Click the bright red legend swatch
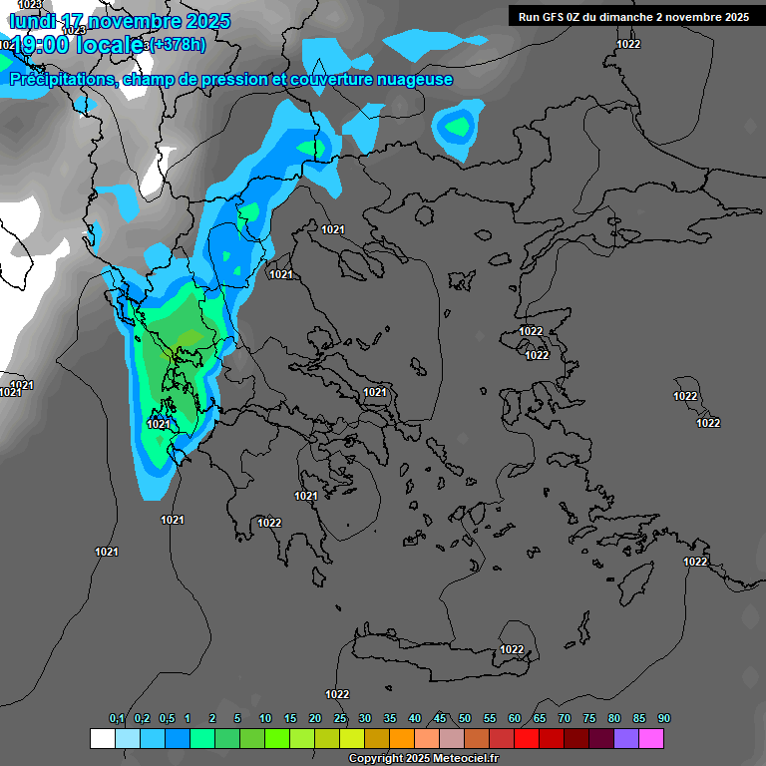The height and width of the screenshot is (766, 766). pos(527,739)
